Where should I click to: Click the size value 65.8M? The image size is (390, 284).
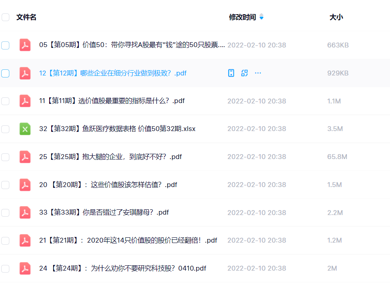(337, 157)
